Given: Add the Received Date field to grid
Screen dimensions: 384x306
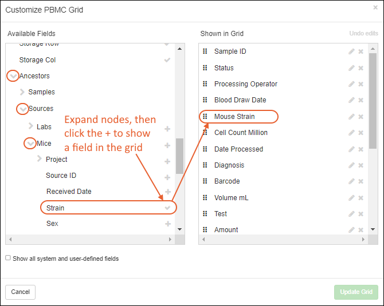Looking at the screenshot, I should coord(168,192).
